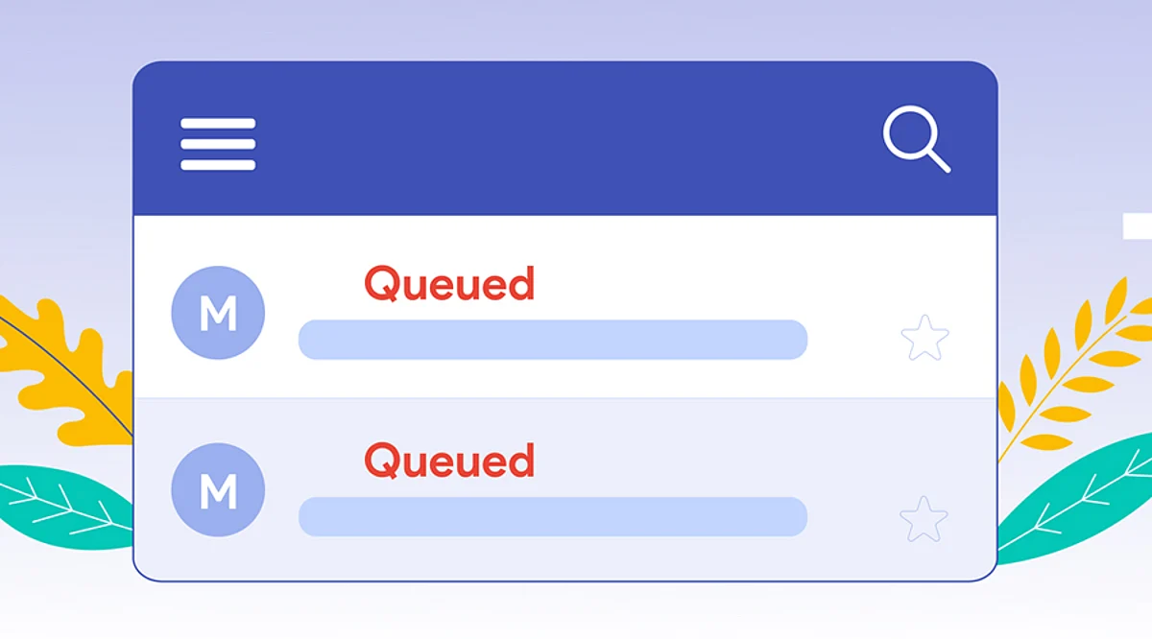Open the first message's blue preview bar

553,340
